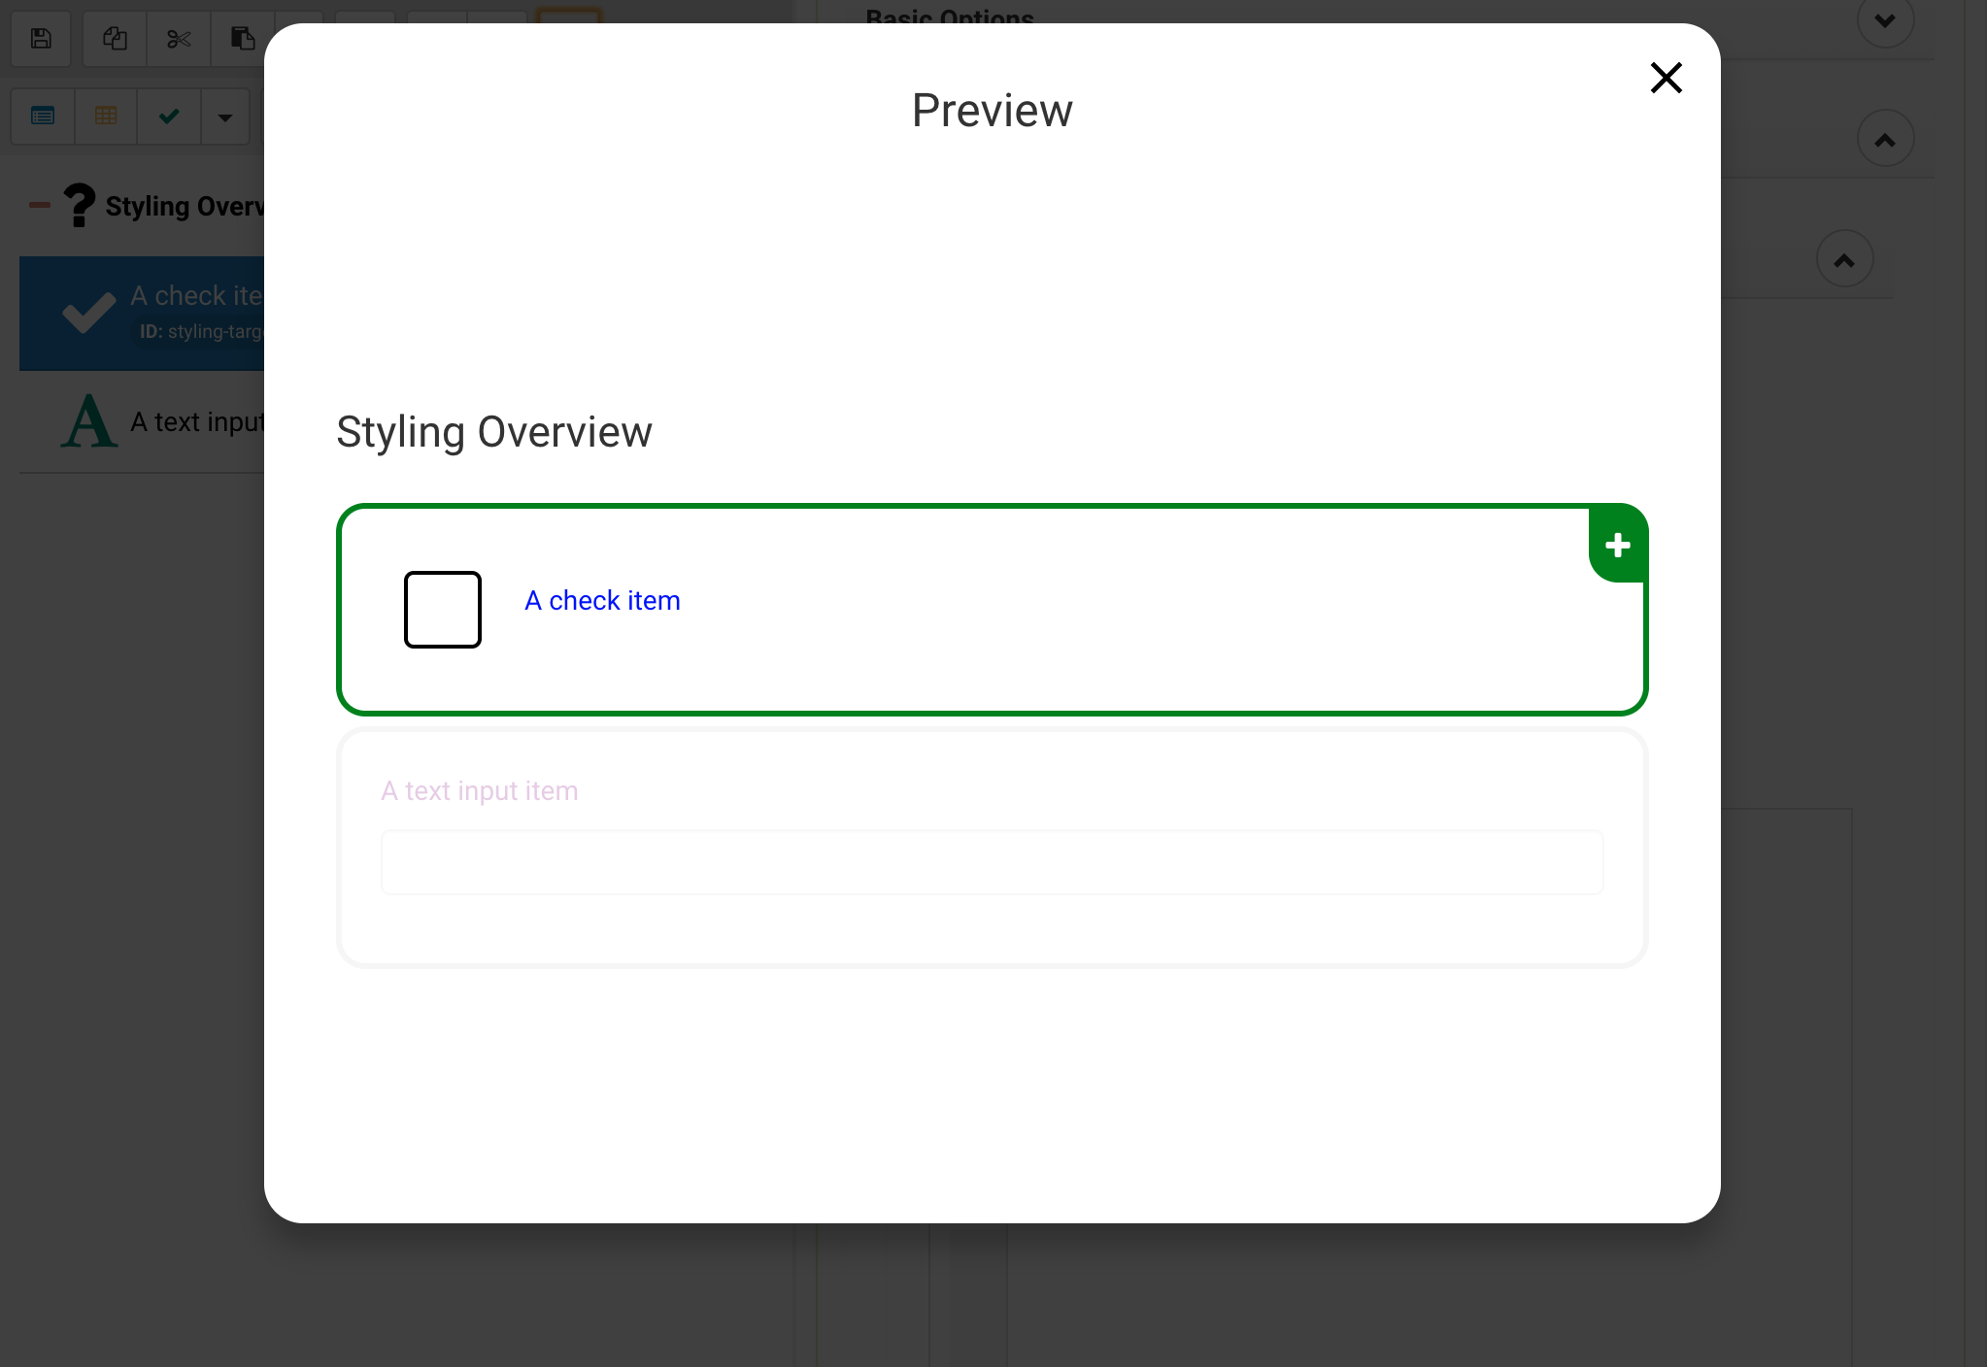
Task: Click the green plus corner icon
Action: [1617, 545]
